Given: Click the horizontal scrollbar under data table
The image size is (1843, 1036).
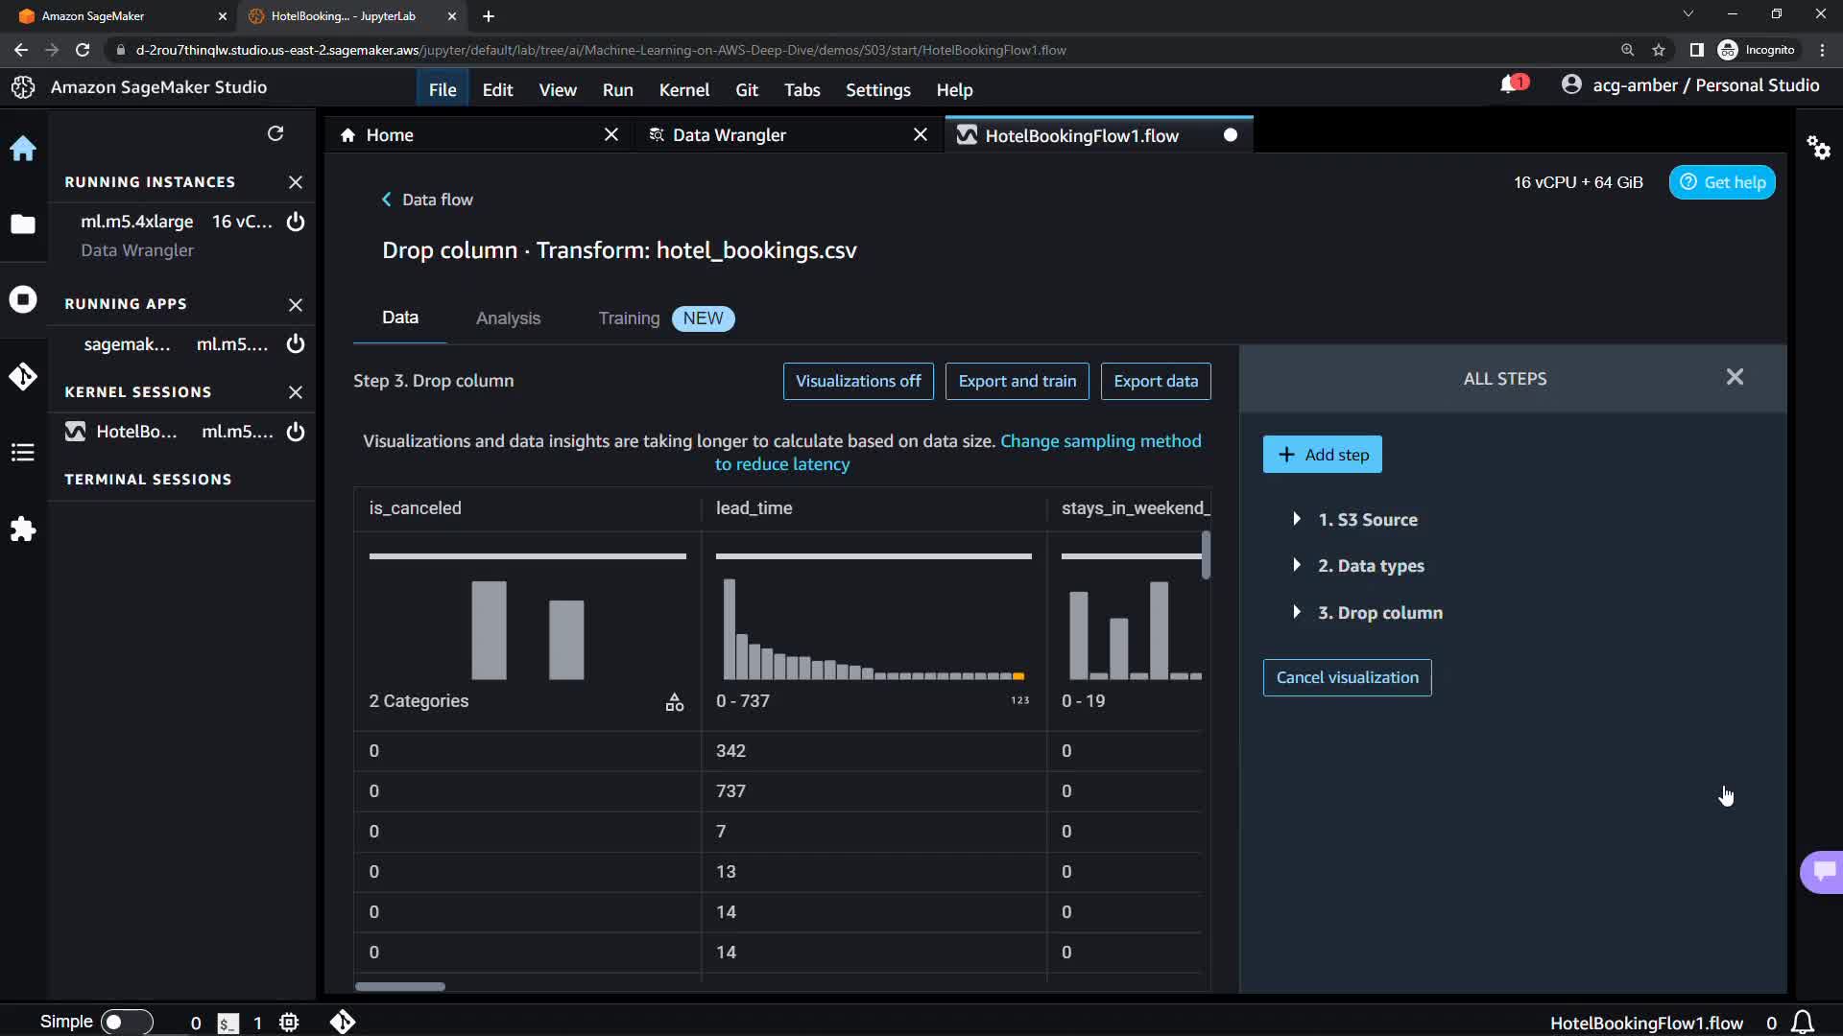Looking at the screenshot, I should coord(400,986).
